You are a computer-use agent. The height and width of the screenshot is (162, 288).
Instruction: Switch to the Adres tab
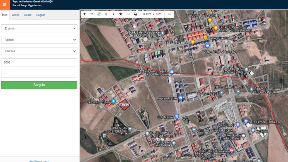pos(16,15)
